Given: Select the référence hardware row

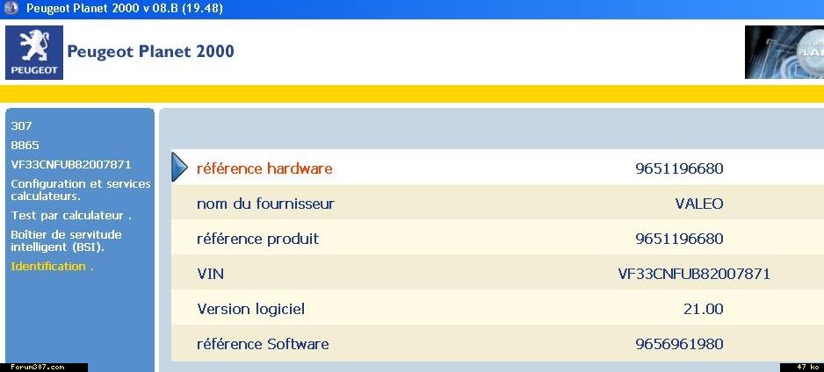Looking at the screenshot, I should point(498,168).
